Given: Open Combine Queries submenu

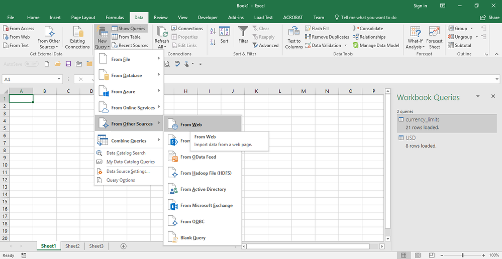Looking at the screenshot, I should 129,141.
